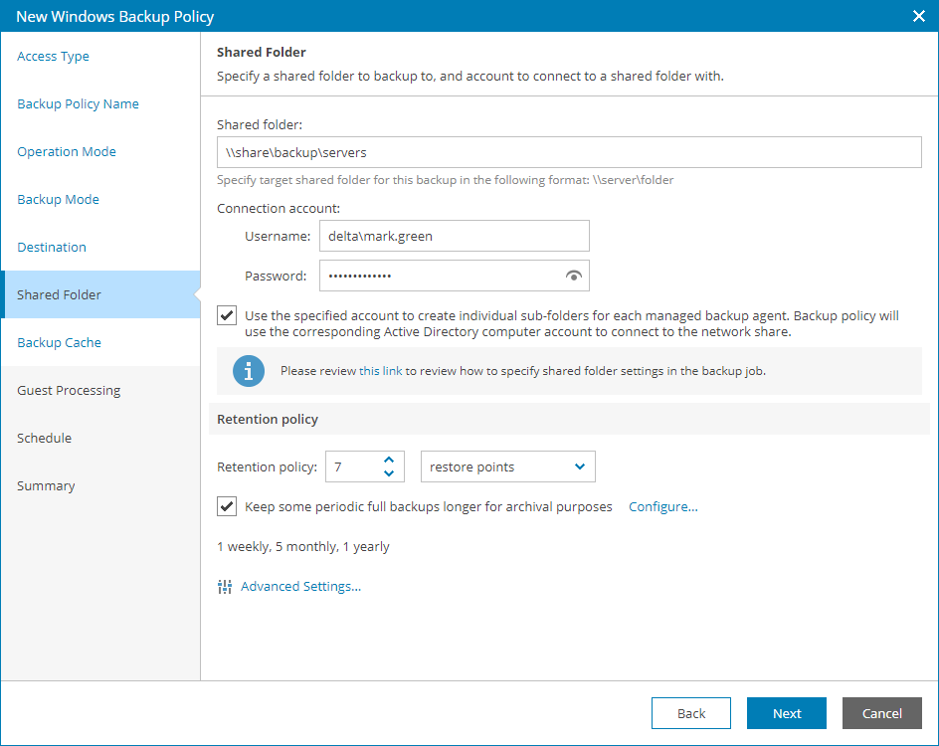Image resolution: width=939 pixels, height=746 pixels.
Task: Select the Username field showing delta\mark.green
Action: pyautogui.click(x=454, y=236)
